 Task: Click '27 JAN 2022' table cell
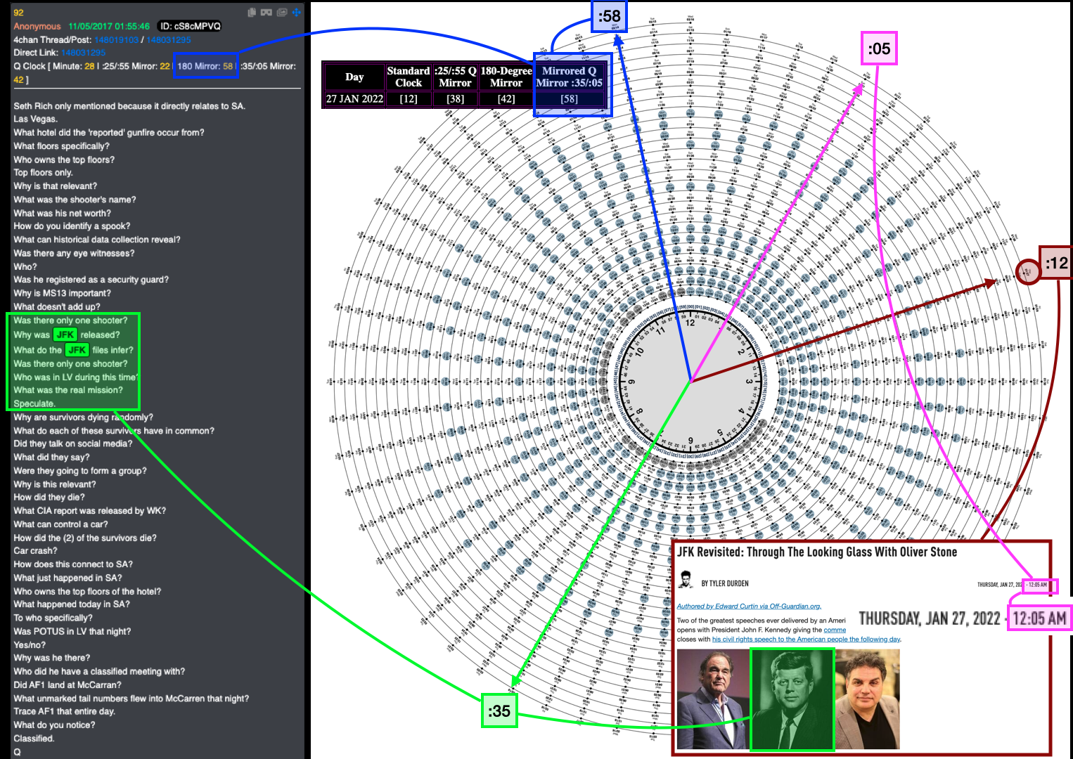[x=354, y=99]
